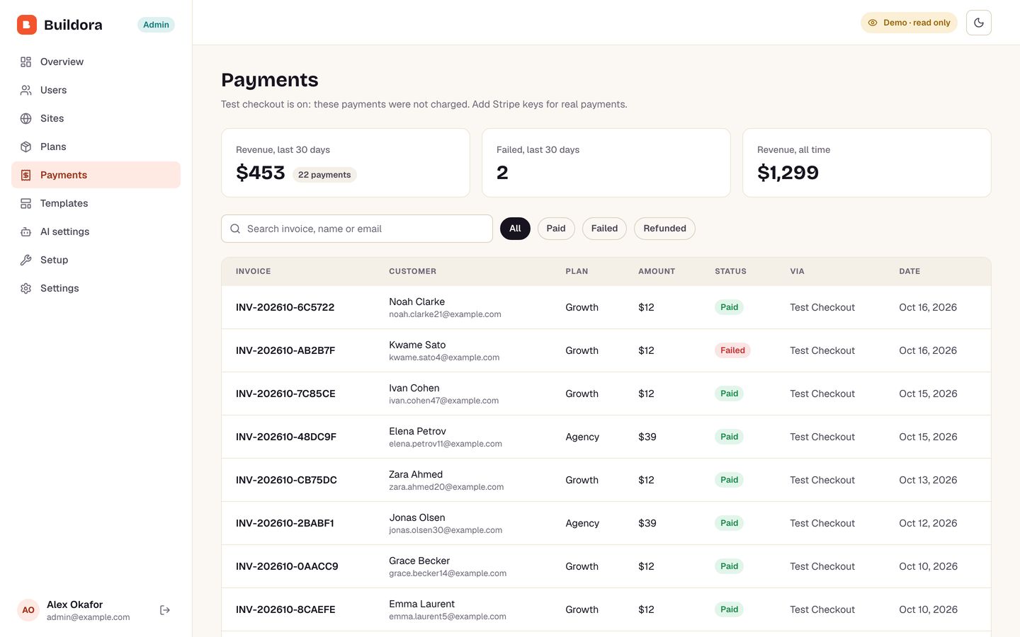Image resolution: width=1020 pixels, height=637 pixels.
Task: Click the Agency plan for Jonas Olsen
Action: click(x=582, y=523)
